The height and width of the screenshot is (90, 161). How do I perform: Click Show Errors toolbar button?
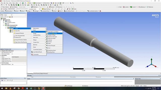tap(46, 3)
